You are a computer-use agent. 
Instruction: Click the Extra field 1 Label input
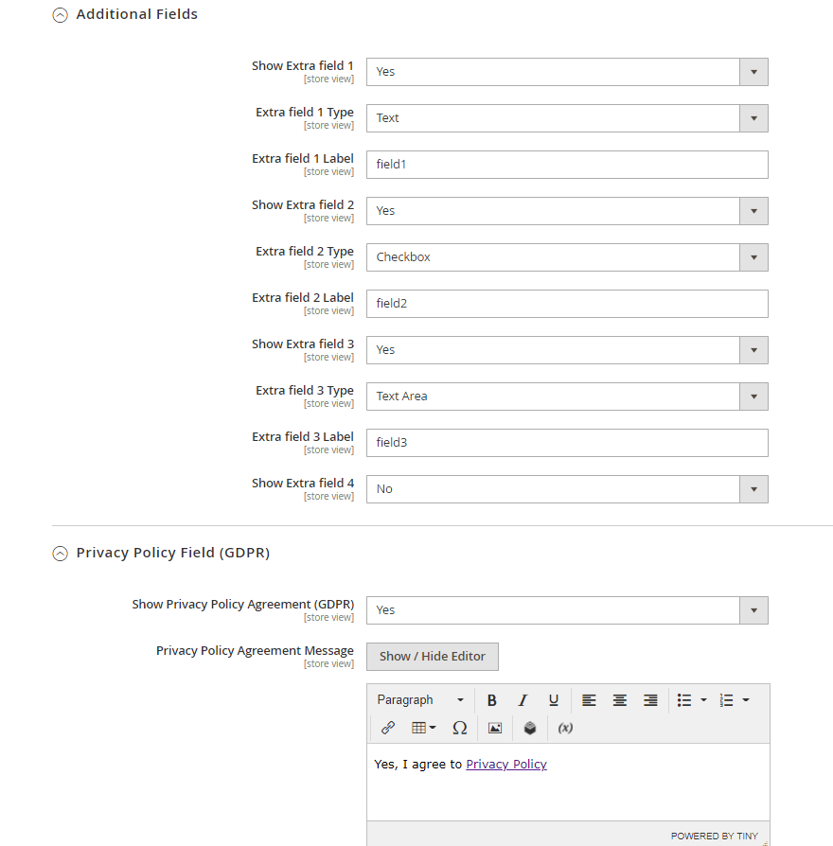point(567,165)
